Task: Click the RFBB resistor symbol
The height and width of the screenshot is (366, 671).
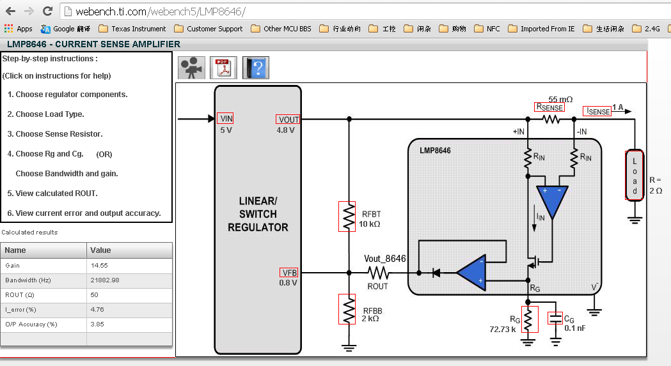Action: tap(347, 309)
